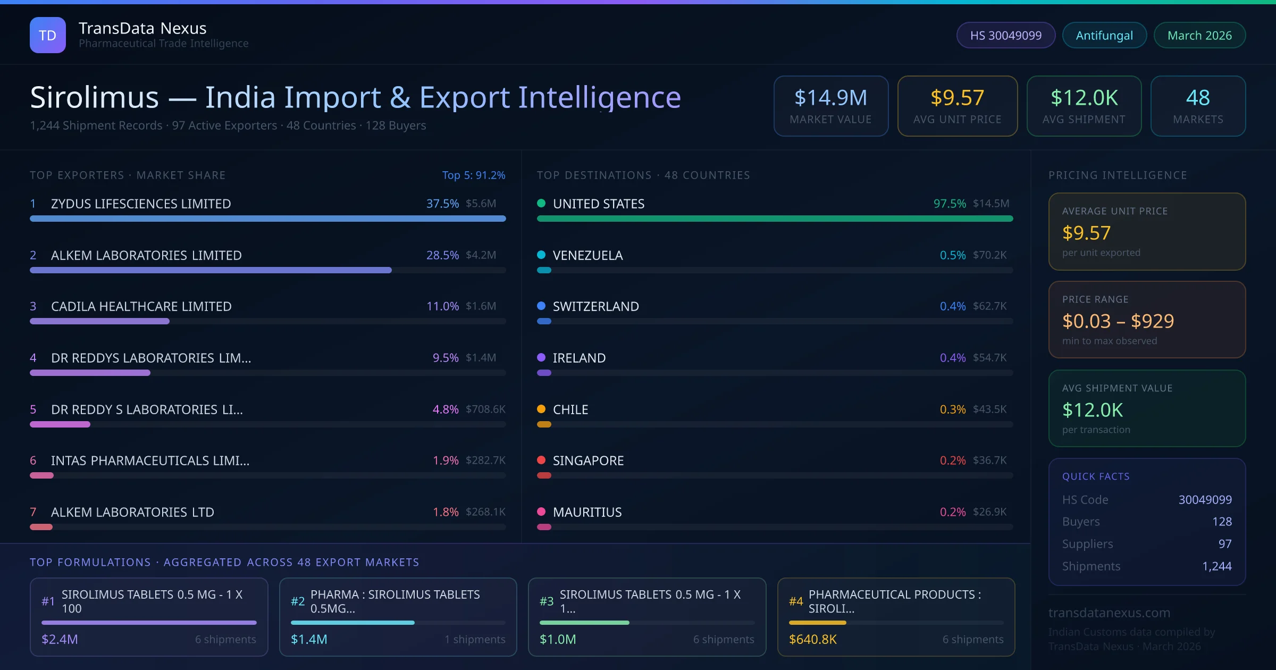
Task: Visit the transdatanexus.com link
Action: click(1109, 613)
